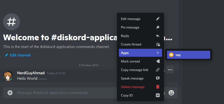This screenshot has width=224, height=104.
Task: Click the reply arrow icon in the menu
Action: (158, 36)
